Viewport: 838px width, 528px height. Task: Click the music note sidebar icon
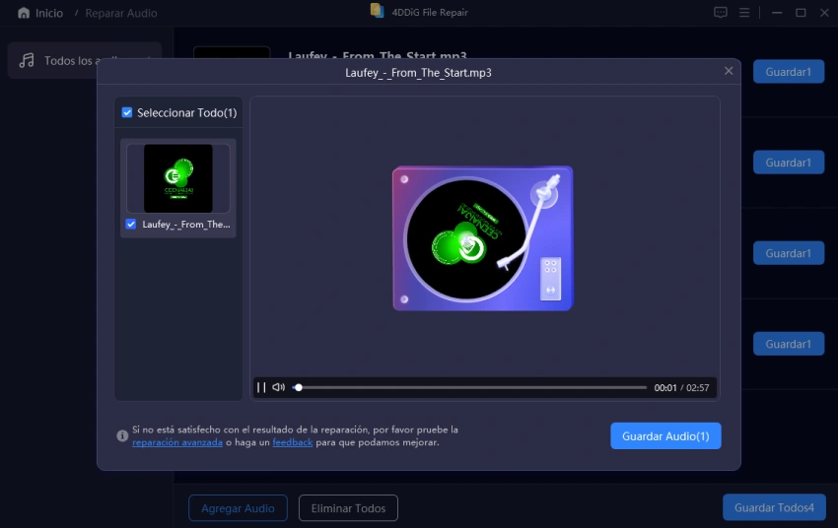(27, 60)
